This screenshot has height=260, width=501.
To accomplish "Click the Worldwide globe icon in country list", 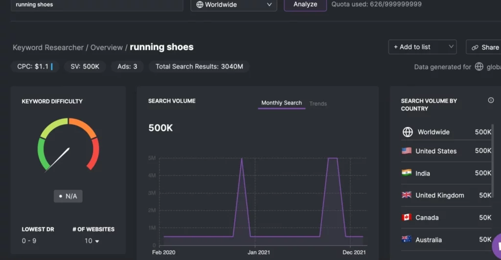I will (x=408, y=132).
